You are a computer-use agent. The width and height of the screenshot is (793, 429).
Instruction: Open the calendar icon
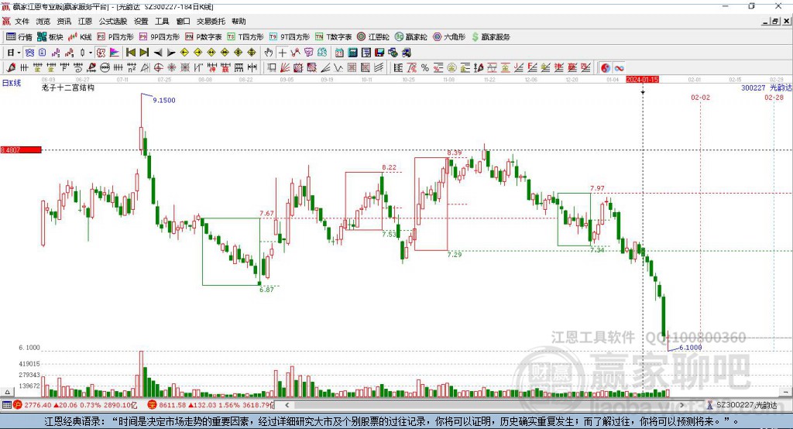click(339, 53)
